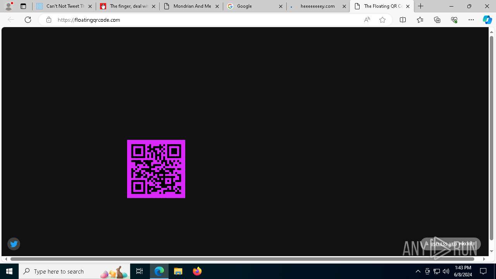This screenshot has height=279, width=496.
Task: Open File Explorer from taskbar
Action: [178, 271]
